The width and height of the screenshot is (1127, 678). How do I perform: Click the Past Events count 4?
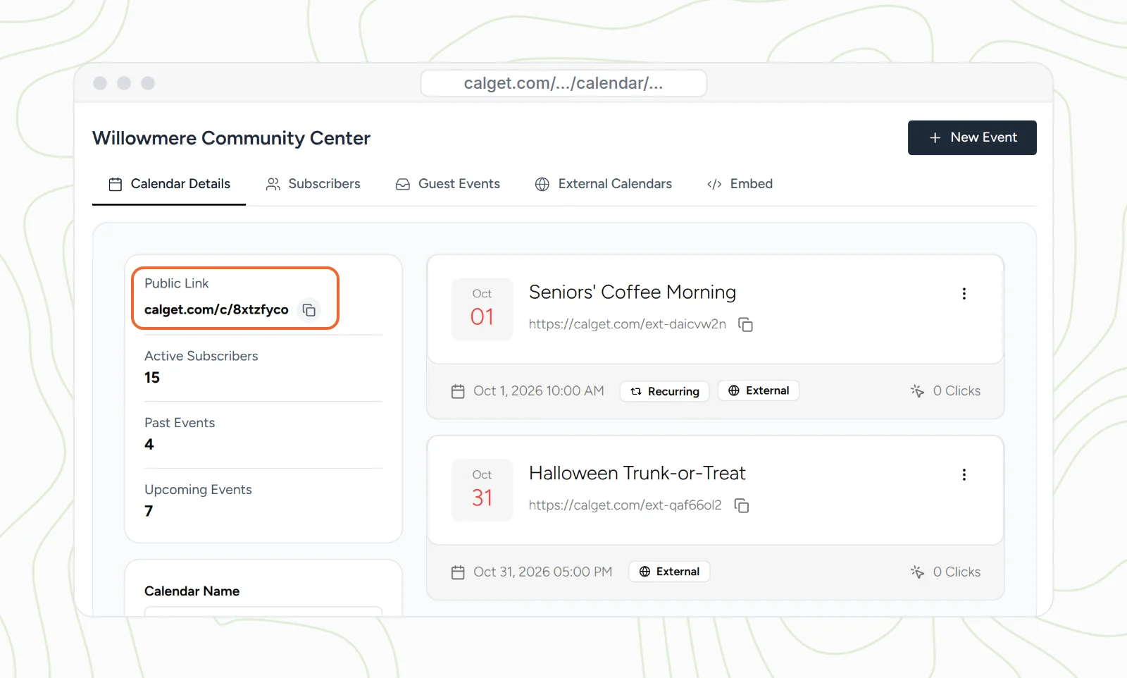149,445
